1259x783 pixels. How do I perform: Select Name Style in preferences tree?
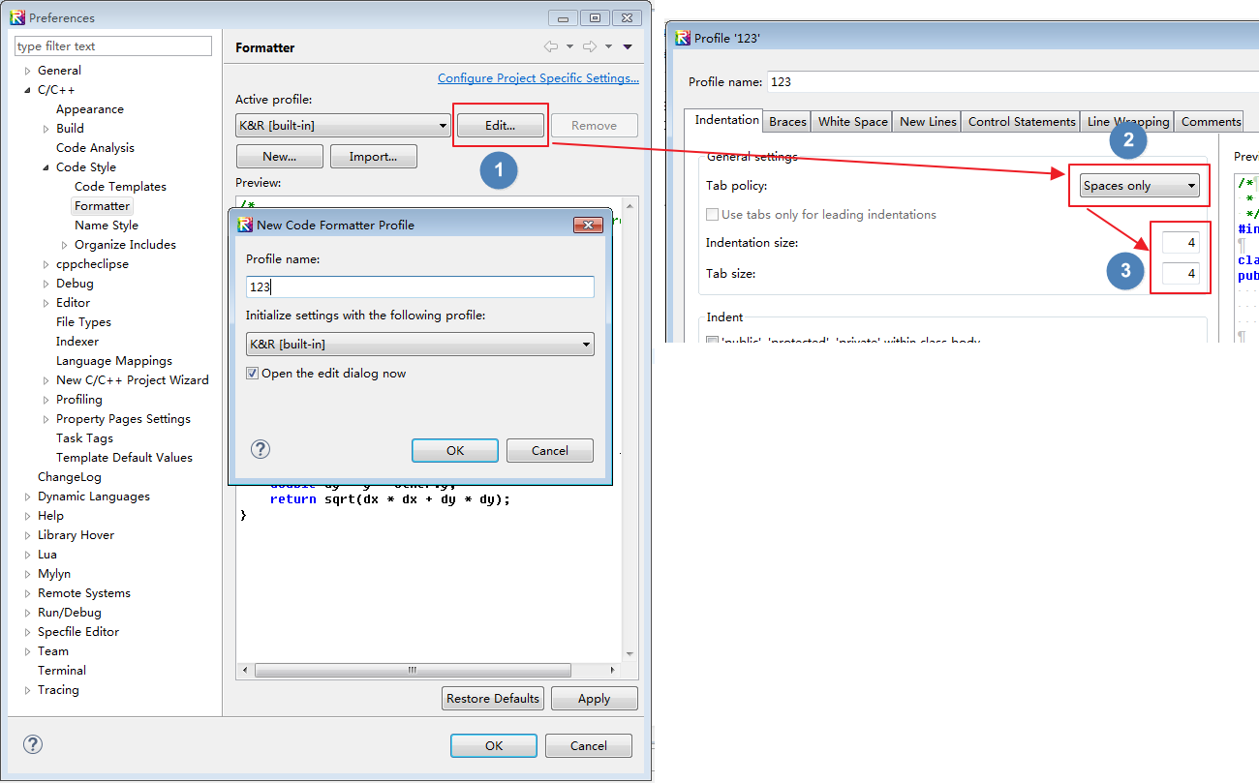tap(107, 226)
